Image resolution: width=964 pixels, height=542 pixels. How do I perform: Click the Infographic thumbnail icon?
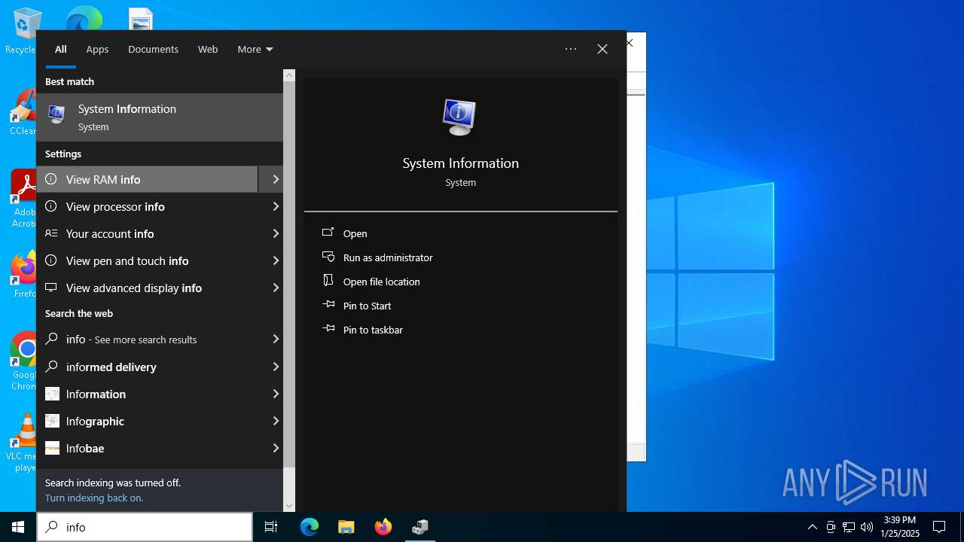click(x=52, y=421)
